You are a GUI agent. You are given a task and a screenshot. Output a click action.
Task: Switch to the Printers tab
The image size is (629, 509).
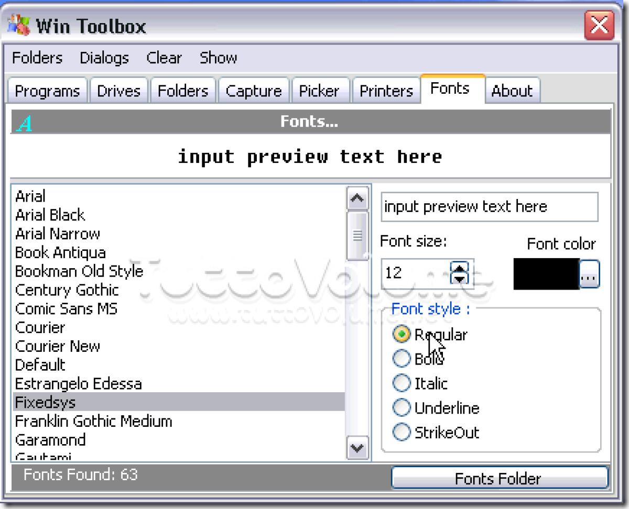[386, 91]
